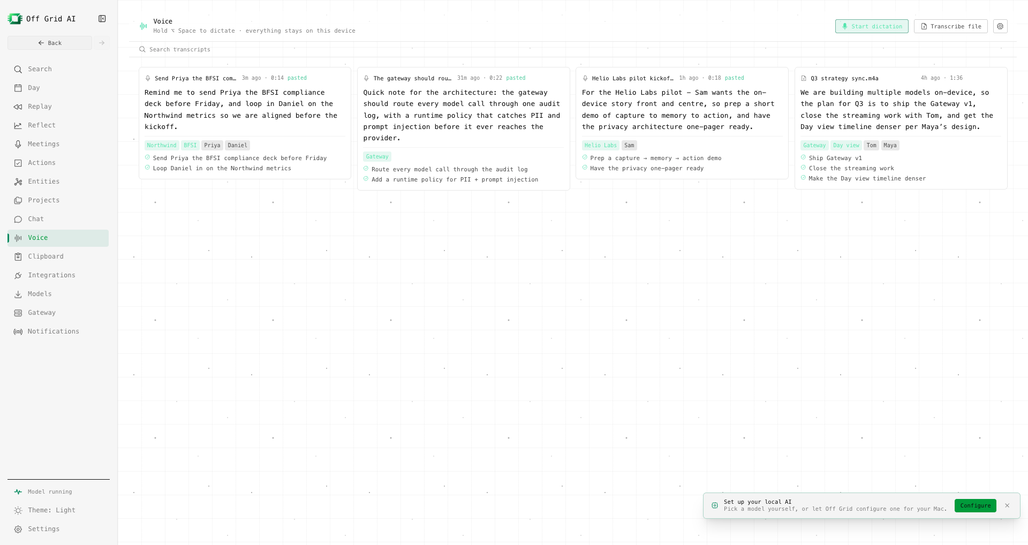Open Helio Labs pilot kickoff transcript title
Viewport: 1028px width, 545px height.
pyautogui.click(x=632, y=78)
